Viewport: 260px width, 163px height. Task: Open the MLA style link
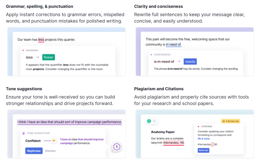pyautogui.click(x=204, y=139)
